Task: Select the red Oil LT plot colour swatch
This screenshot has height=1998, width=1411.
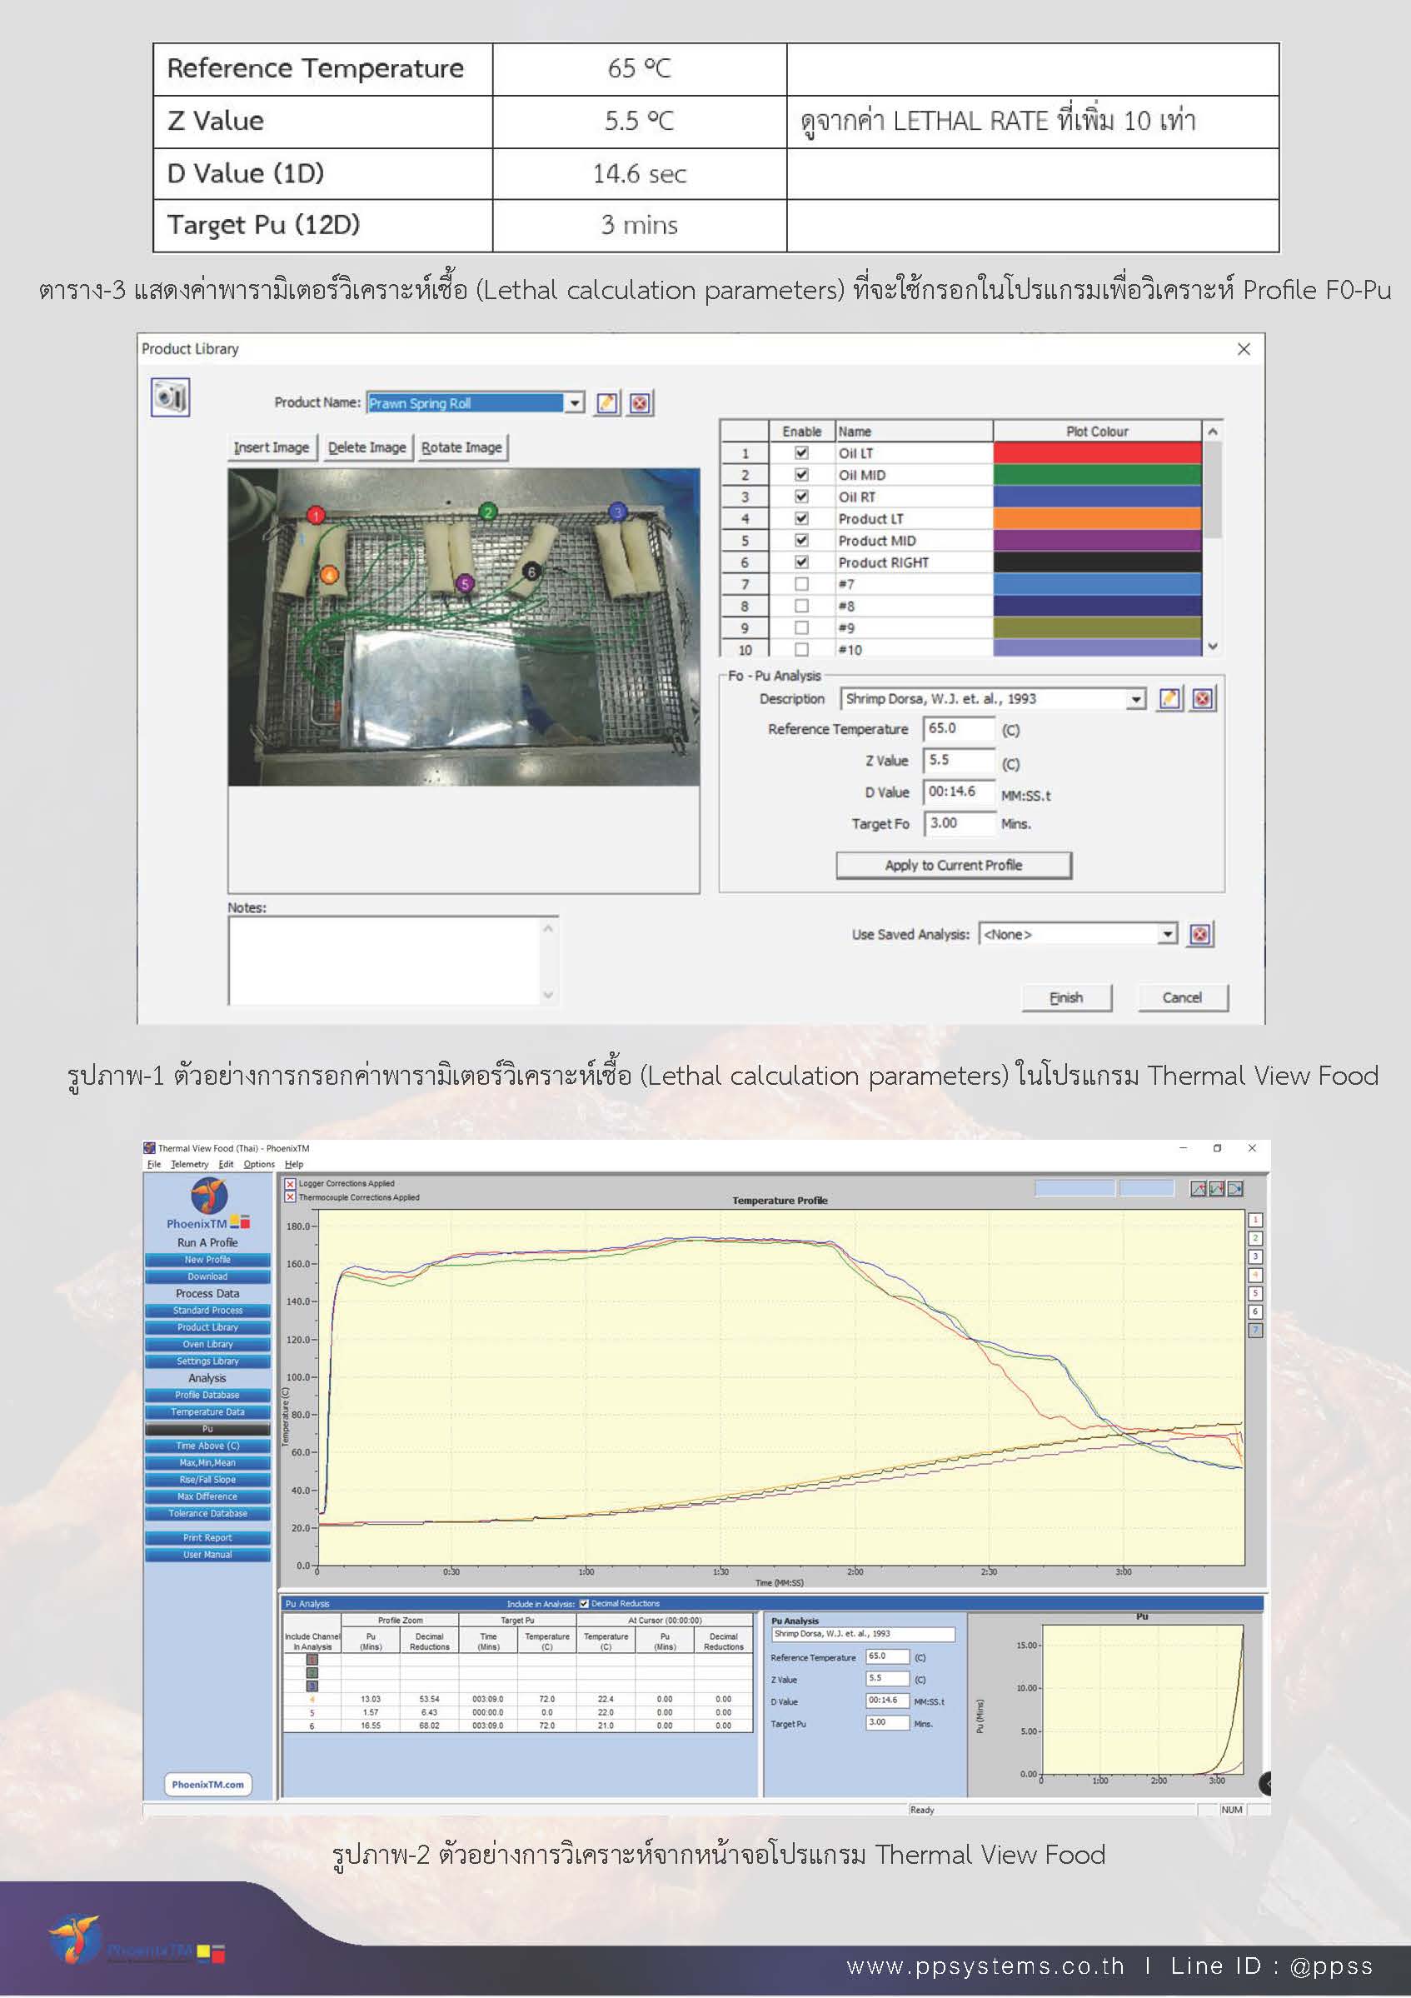Action: coord(1098,453)
